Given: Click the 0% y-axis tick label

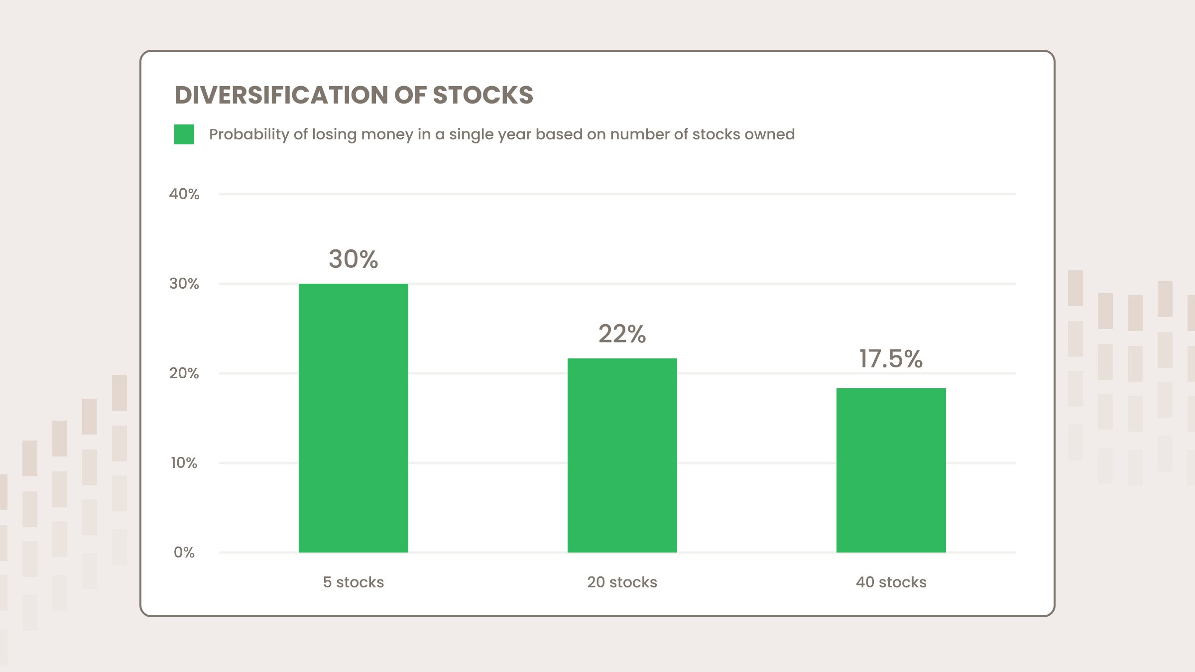Looking at the screenshot, I should (x=184, y=553).
